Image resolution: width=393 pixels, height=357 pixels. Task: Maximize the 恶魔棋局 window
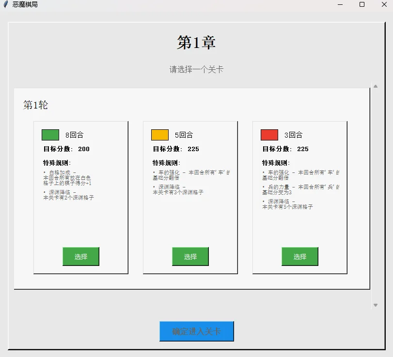click(362, 4)
